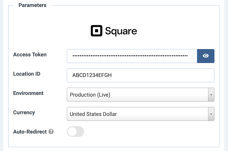Image resolution: width=228 pixels, height=151 pixels.
Task: Click the Auto-Redirect label text
Action: 30,132
